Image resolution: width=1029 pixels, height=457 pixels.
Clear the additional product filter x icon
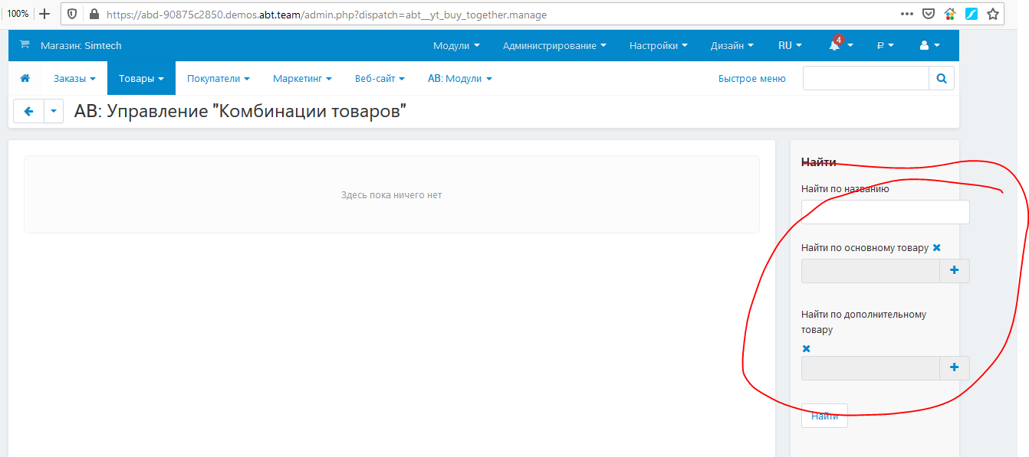click(x=806, y=349)
